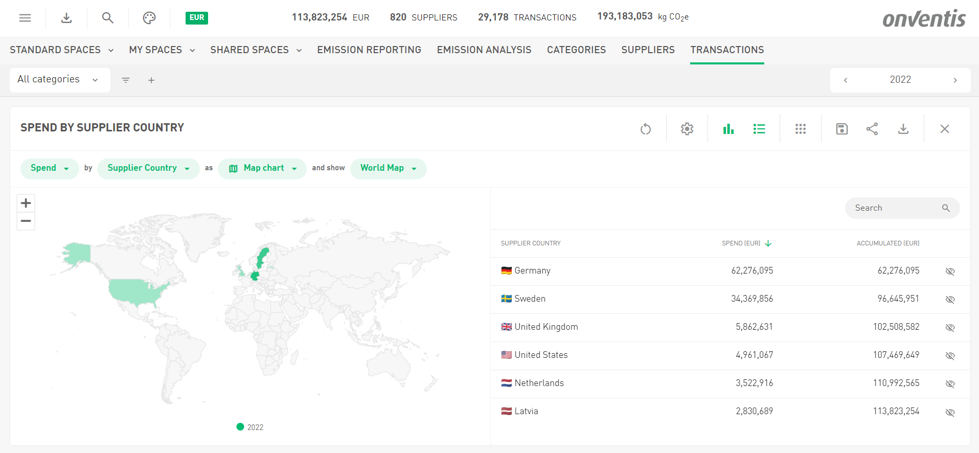Switch to bar chart view icon
The width and height of the screenshot is (979, 453).
tap(728, 129)
